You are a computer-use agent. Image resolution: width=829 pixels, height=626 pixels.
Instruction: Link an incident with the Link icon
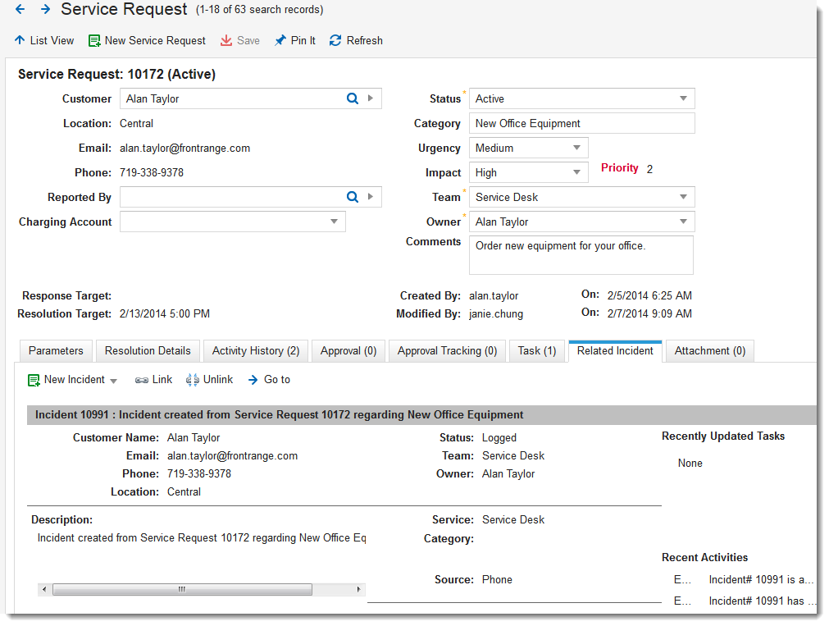click(153, 379)
